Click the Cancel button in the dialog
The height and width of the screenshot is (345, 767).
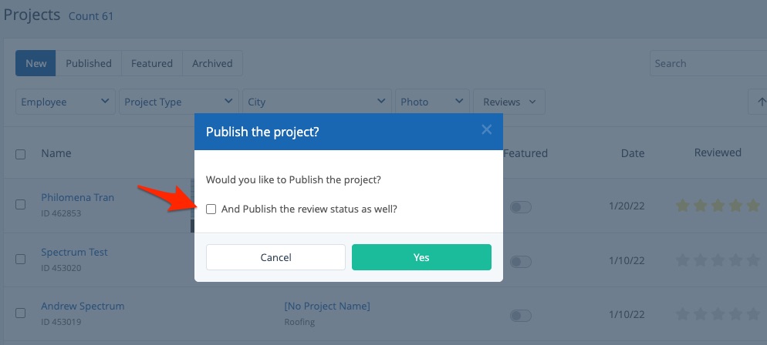click(275, 257)
